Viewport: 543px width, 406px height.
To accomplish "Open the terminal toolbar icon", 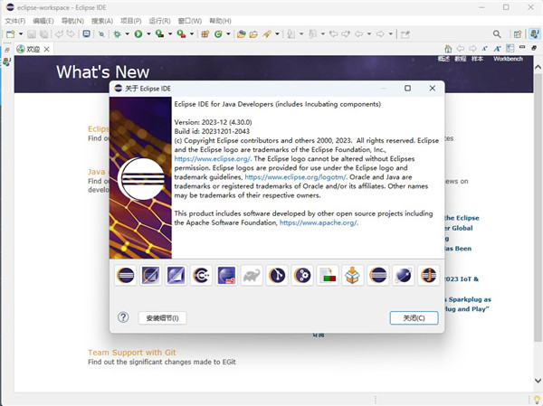I will [x=87, y=34].
